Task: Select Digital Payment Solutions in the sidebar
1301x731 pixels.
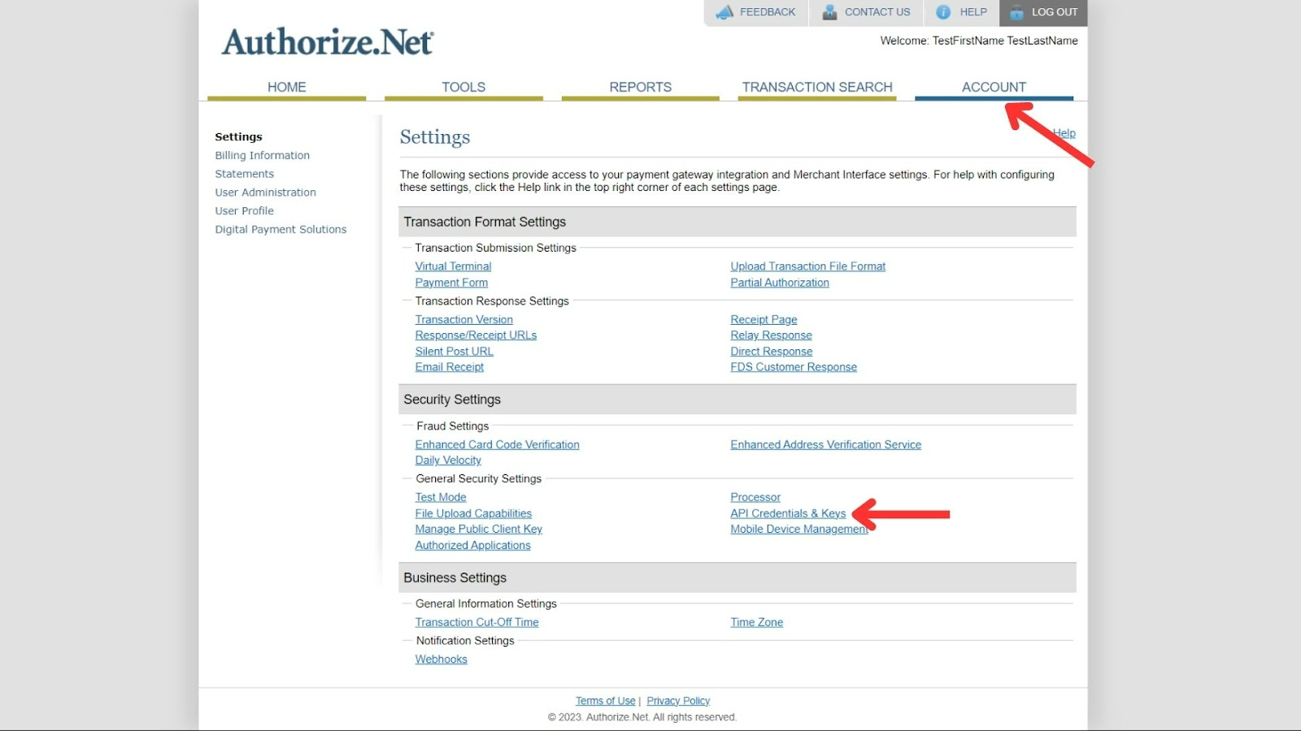Action: click(281, 230)
